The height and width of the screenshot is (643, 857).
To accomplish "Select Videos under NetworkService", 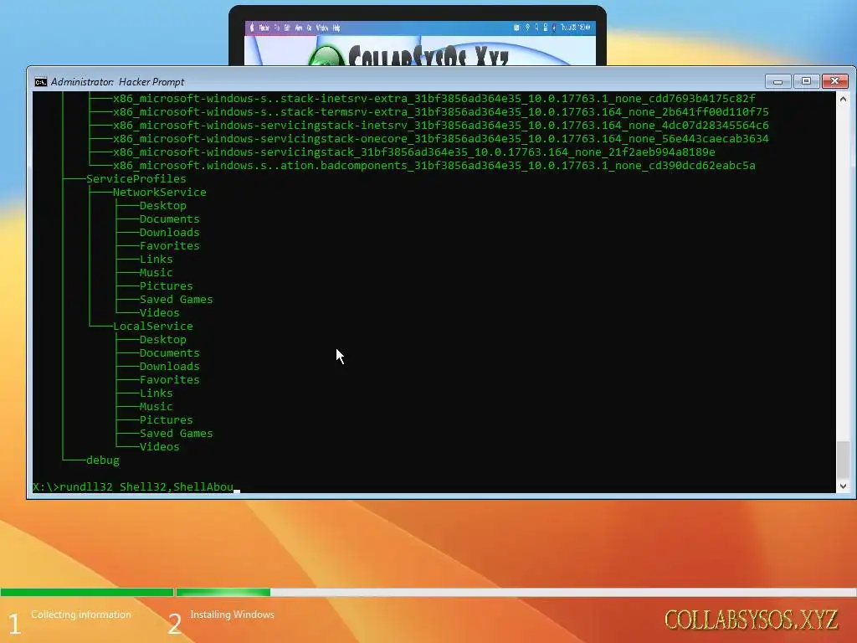I will (160, 313).
